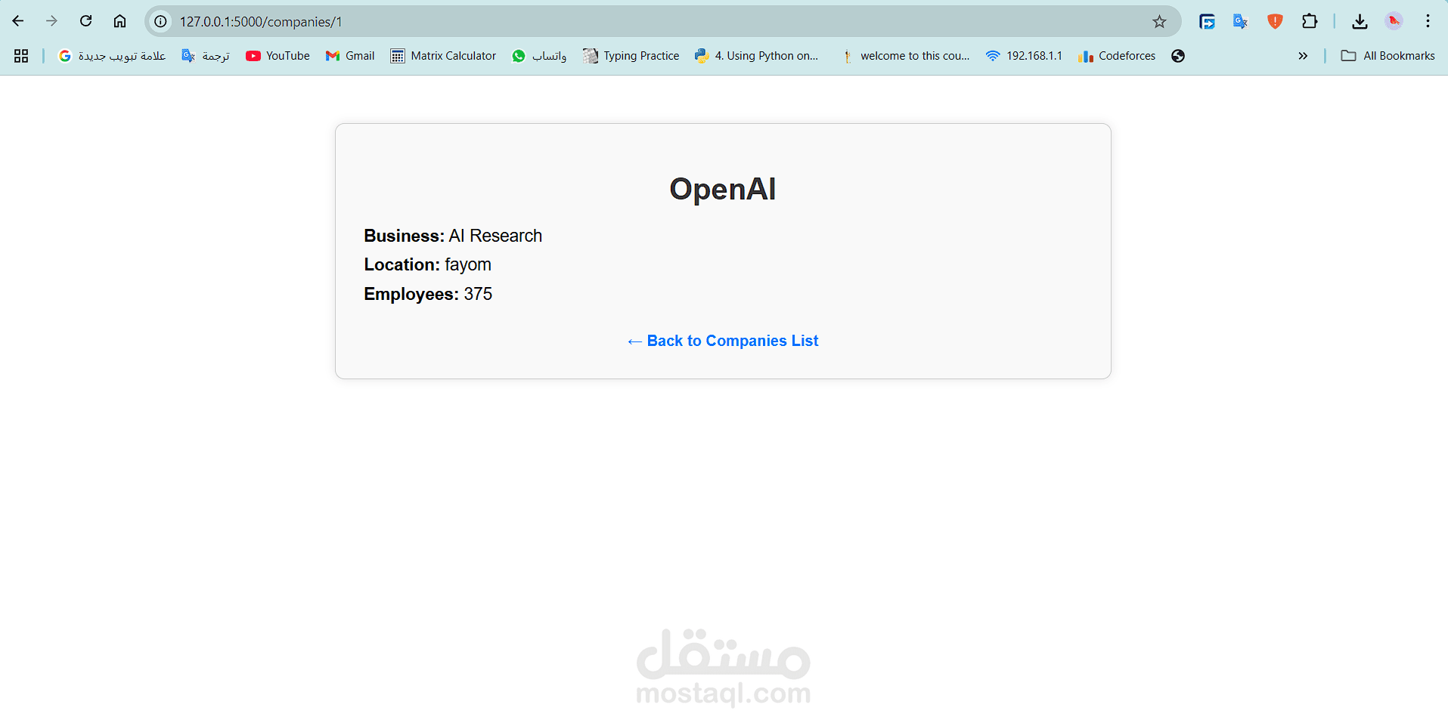Select the 'Location: fayom' line
Image resolution: width=1448 pixels, height=723 pixels.
[x=428, y=264]
